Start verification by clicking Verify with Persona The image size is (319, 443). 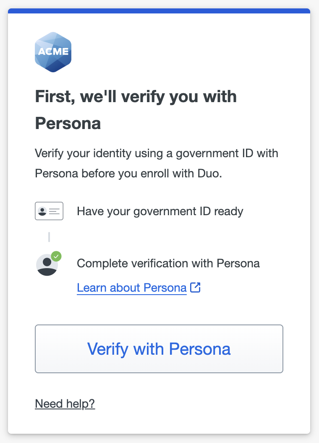tap(159, 349)
